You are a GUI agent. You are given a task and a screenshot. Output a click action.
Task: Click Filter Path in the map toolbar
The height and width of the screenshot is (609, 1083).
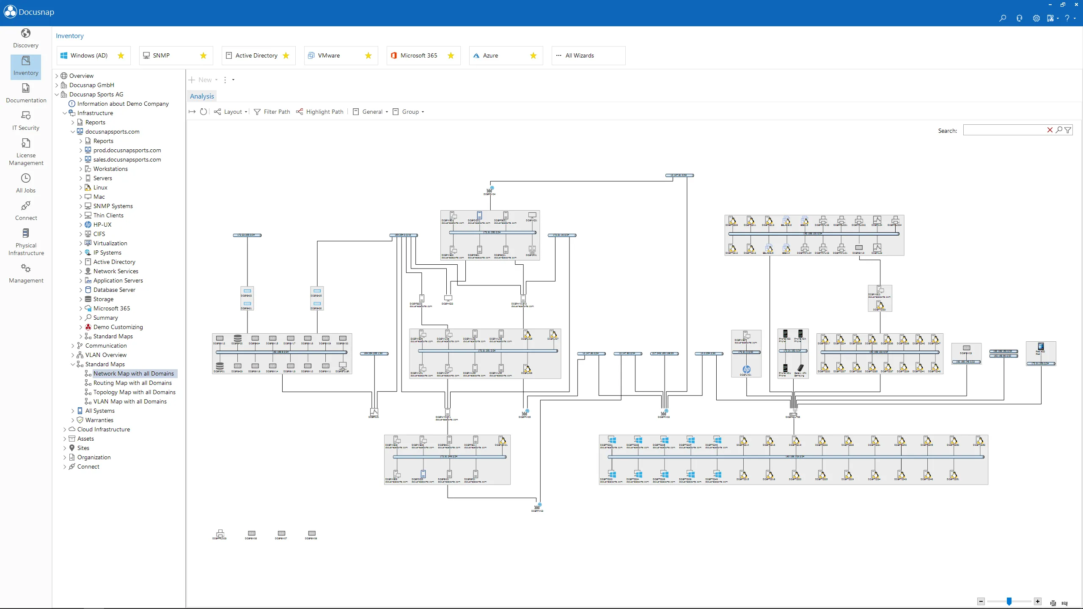[x=272, y=112]
